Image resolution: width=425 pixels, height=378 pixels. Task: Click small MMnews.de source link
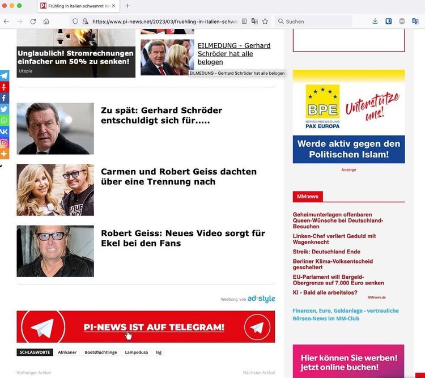[x=376, y=298]
